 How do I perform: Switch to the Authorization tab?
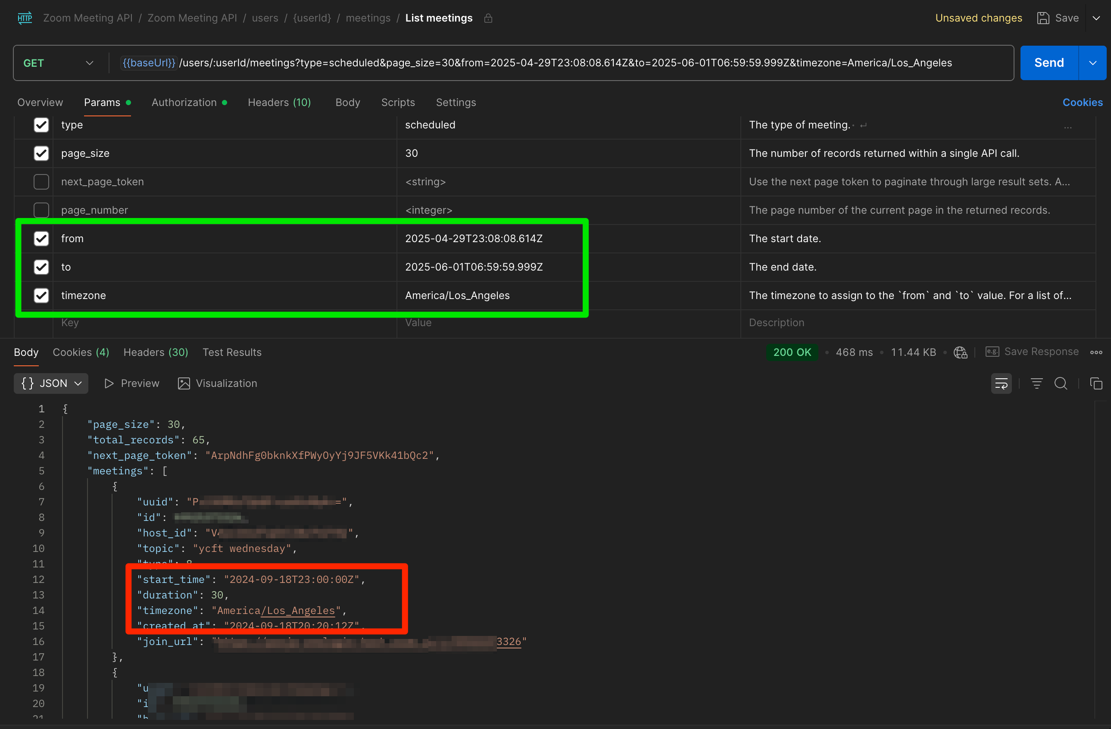click(x=184, y=102)
